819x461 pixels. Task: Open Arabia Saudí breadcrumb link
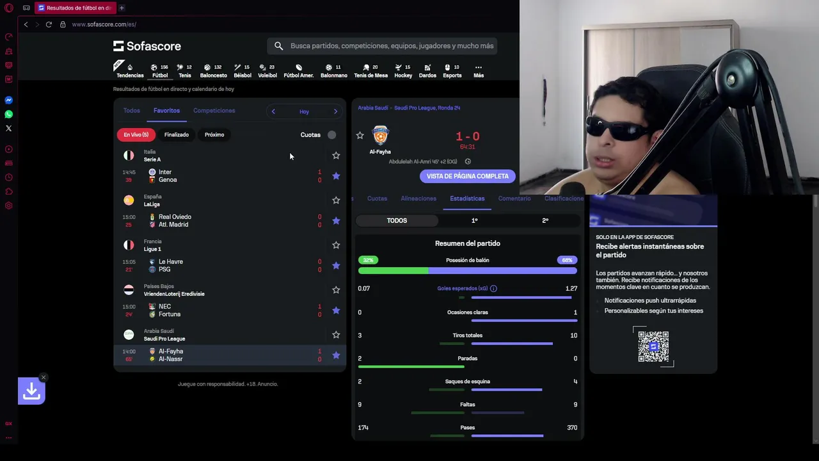point(373,108)
